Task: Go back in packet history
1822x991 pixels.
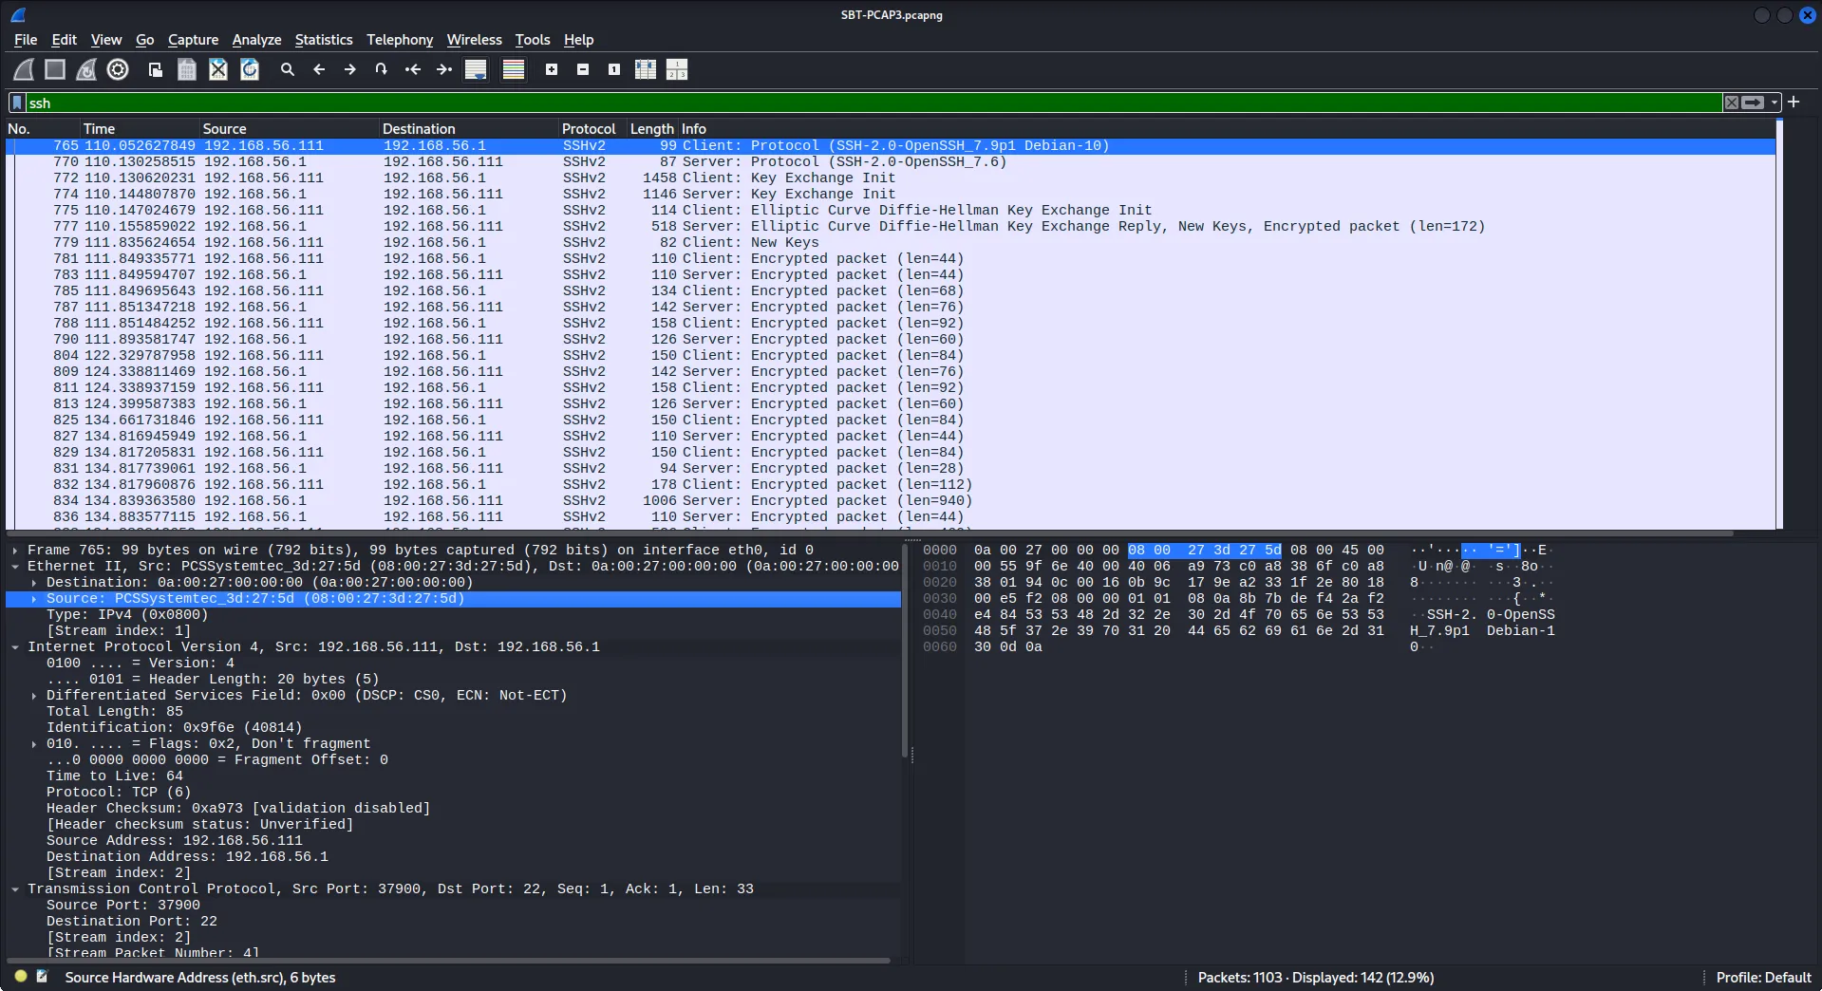Action: (x=319, y=69)
